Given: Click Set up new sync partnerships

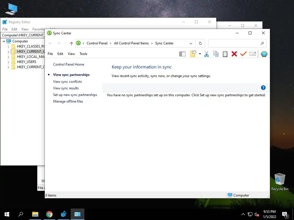Looking at the screenshot, I should (75, 95).
